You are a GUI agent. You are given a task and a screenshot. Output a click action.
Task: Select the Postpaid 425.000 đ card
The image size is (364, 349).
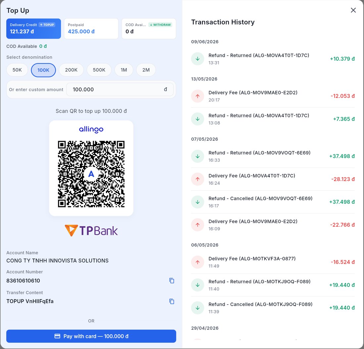(x=91, y=28)
